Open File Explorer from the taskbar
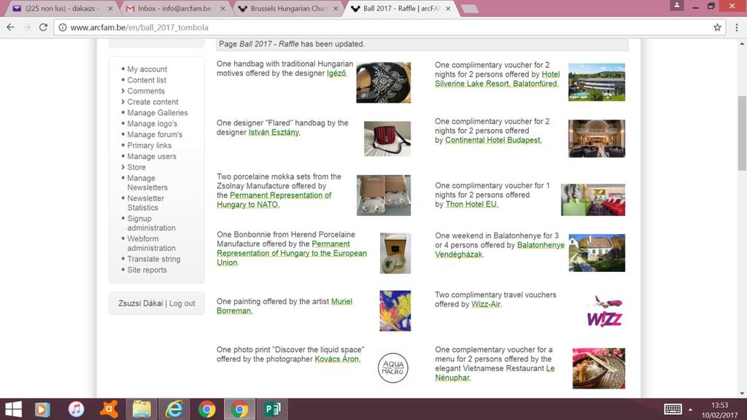 coord(142,409)
